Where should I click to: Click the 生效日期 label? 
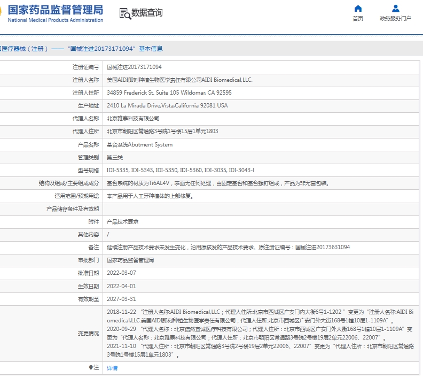click(x=88, y=286)
